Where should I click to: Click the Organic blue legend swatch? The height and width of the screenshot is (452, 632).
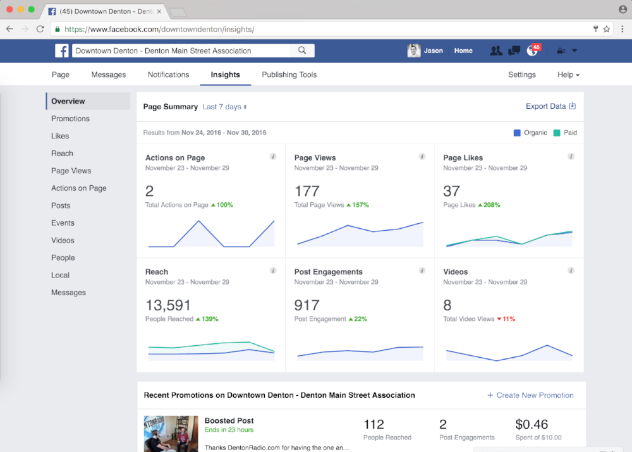[517, 133]
